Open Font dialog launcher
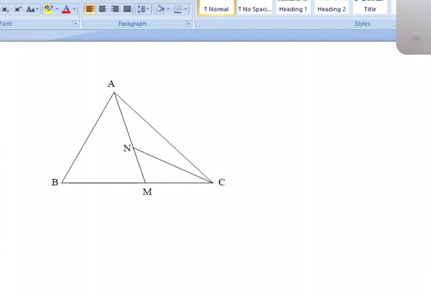The width and height of the screenshot is (431, 297). click(x=75, y=24)
